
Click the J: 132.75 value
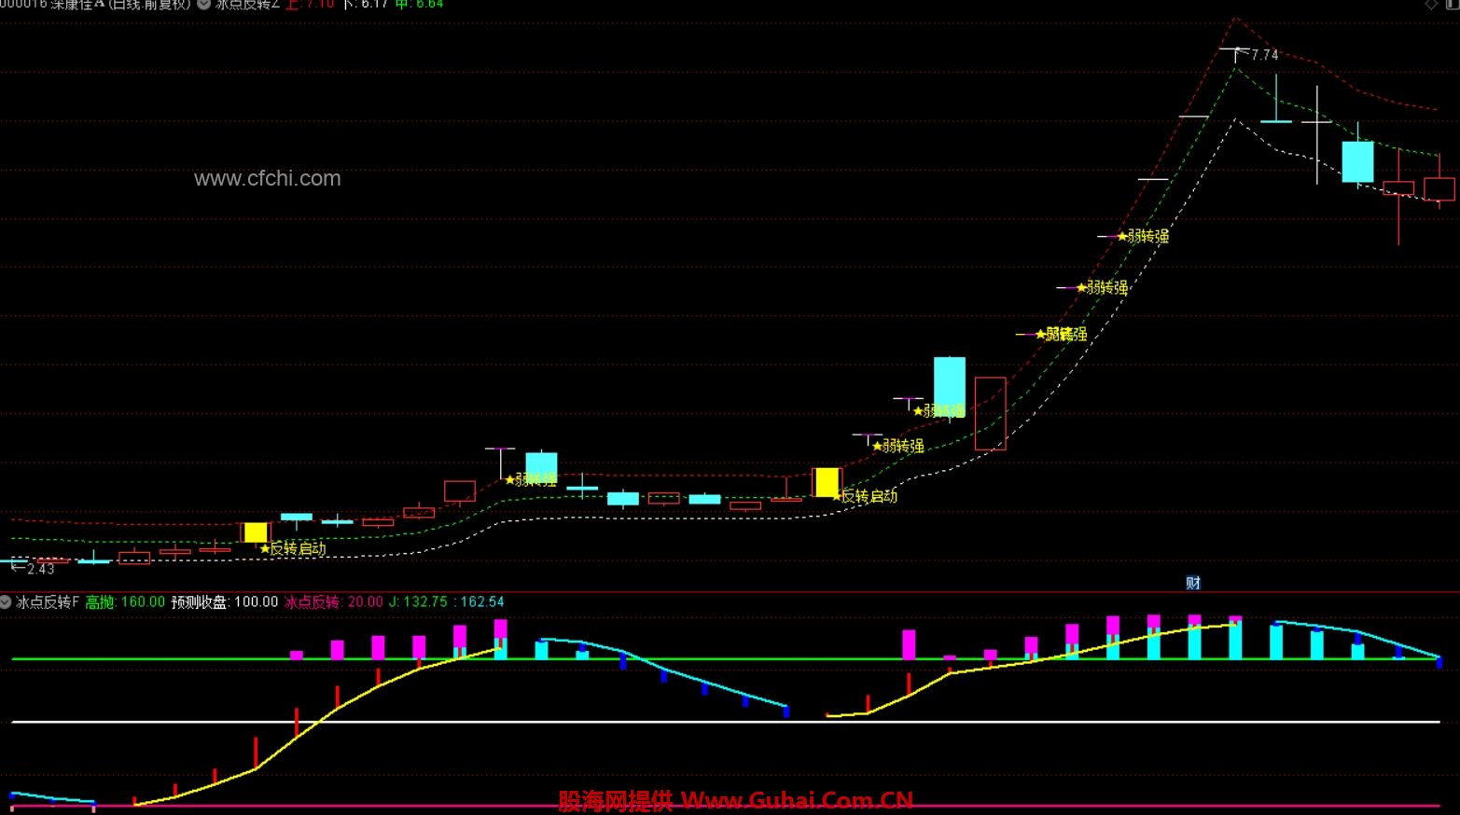tap(418, 602)
